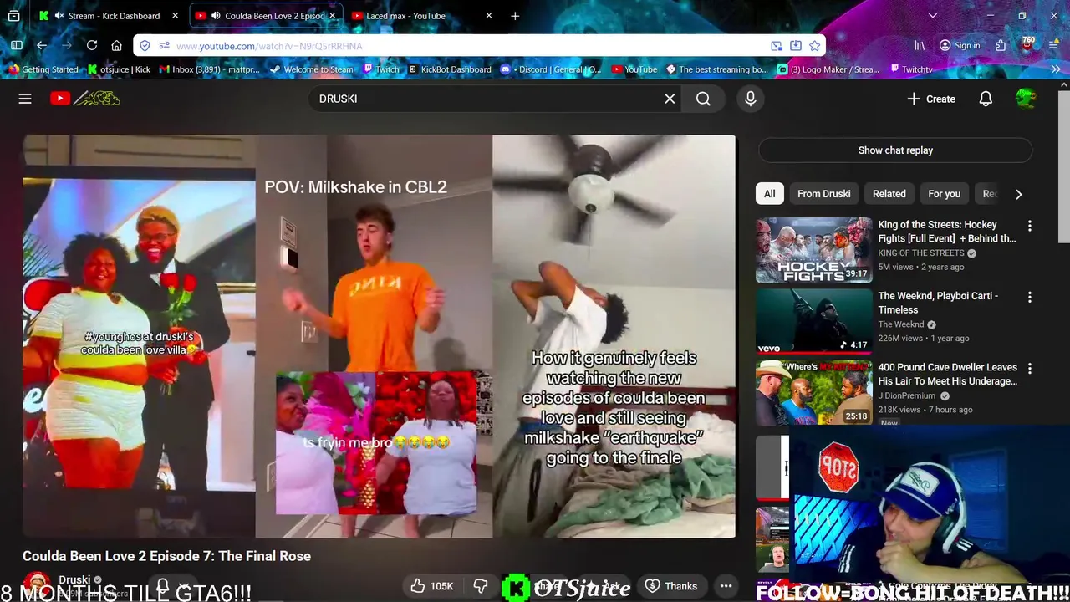Open the Firefox library icon
The width and height of the screenshot is (1070, 602).
pos(920,46)
